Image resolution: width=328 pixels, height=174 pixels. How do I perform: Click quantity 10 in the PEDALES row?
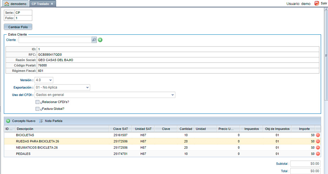[x=186, y=154]
